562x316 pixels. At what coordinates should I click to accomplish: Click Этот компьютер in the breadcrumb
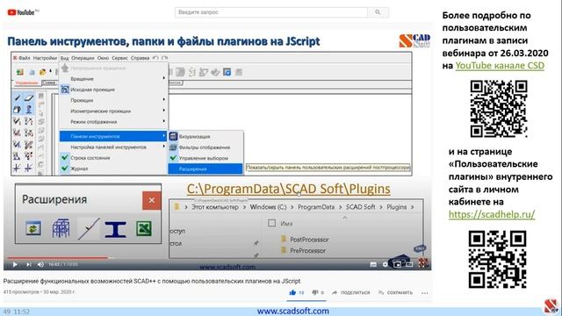(x=214, y=207)
